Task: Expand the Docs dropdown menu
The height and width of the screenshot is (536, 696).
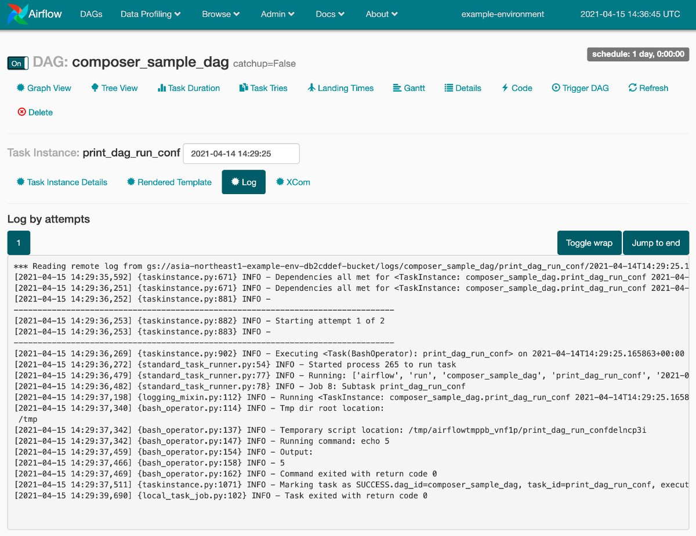Action: [330, 14]
